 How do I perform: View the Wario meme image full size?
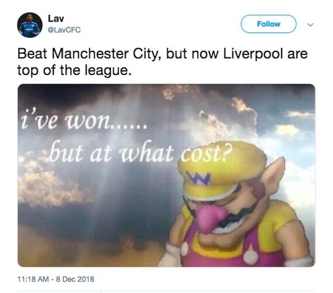166,175
